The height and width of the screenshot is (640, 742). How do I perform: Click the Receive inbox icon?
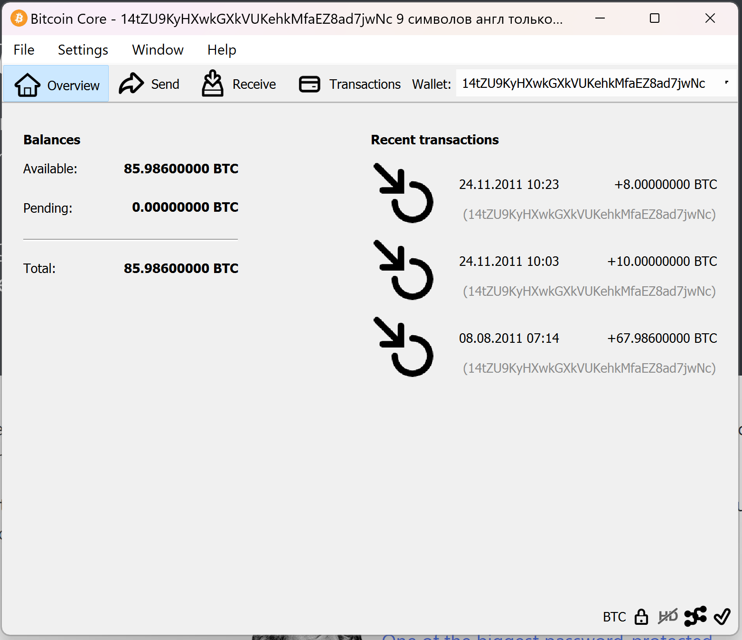(212, 84)
